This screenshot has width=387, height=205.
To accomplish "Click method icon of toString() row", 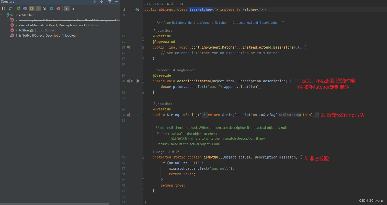I will [x=12, y=30].
